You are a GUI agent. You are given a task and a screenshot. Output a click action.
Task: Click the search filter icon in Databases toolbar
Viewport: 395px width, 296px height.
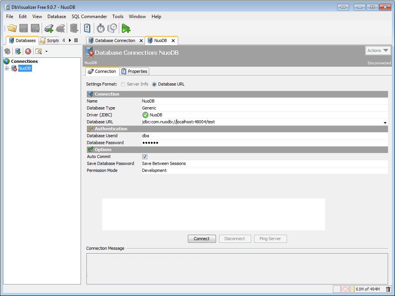[x=39, y=51]
